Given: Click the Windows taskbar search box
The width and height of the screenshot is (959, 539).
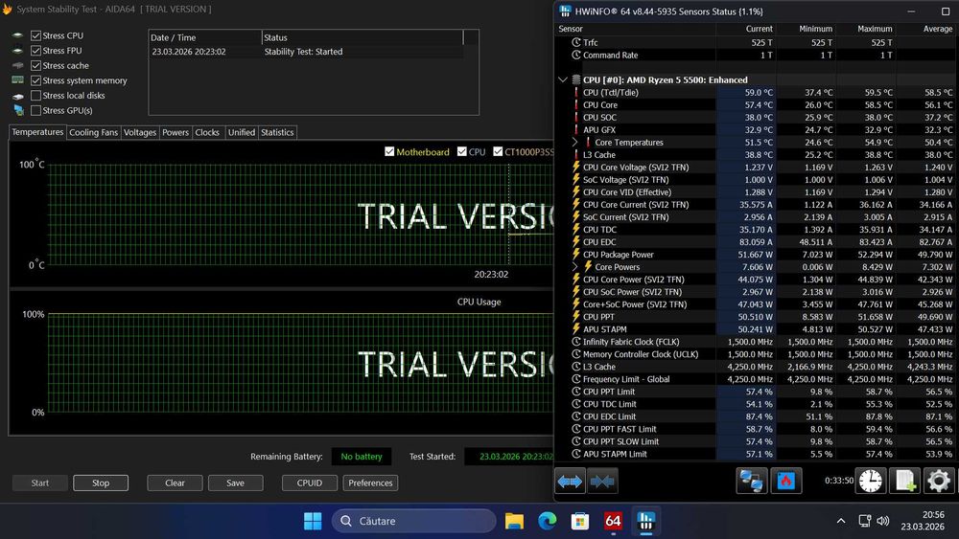Looking at the screenshot, I should pos(414,521).
